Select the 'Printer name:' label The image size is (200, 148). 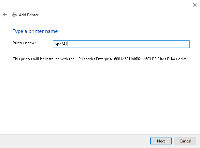click(x=24, y=43)
